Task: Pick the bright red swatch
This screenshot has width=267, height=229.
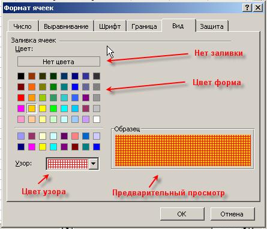Action: pos(21,98)
